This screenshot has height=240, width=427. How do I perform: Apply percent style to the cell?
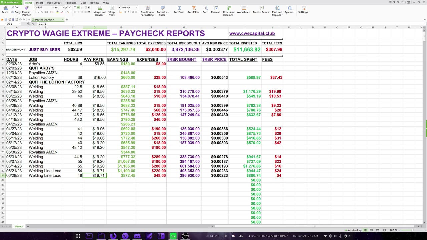[124, 12]
